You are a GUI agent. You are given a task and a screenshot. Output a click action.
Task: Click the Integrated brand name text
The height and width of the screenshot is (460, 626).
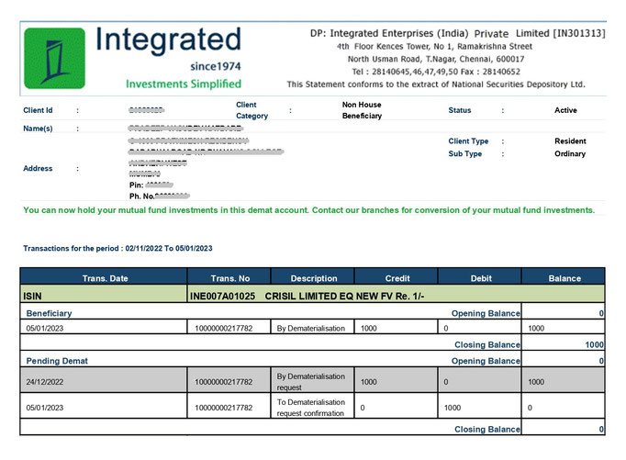coord(169,39)
